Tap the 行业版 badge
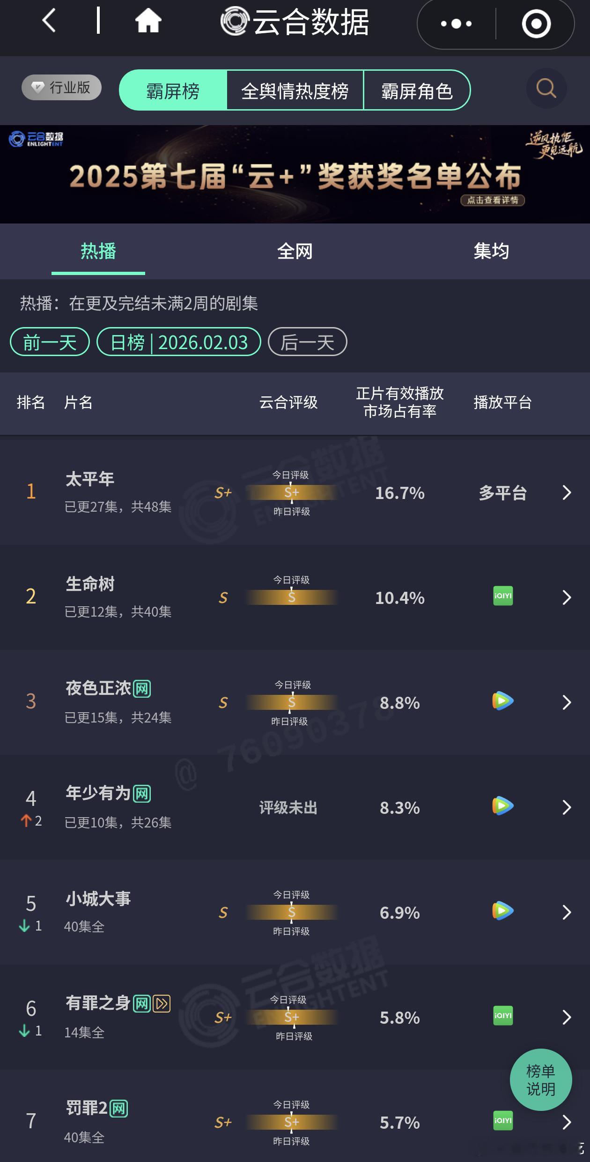This screenshot has width=590, height=1162. [61, 88]
